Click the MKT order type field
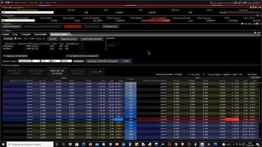262x147 pixels. pos(56,61)
